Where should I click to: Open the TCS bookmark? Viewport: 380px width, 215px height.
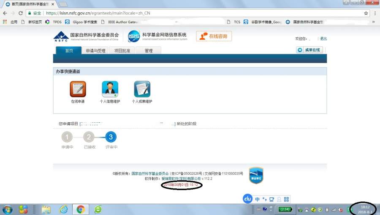click(x=233, y=22)
